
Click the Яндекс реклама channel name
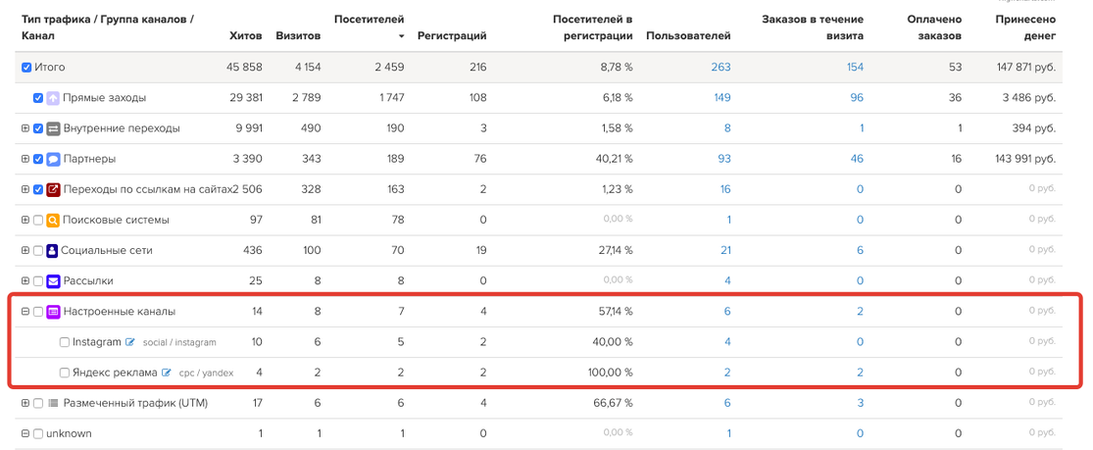pyautogui.click(x=115, y=373)
